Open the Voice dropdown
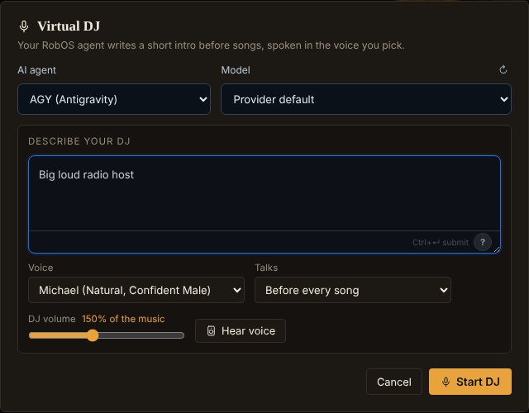The width and height of the screenshot is (529, 413). click(x=136, y=290)
